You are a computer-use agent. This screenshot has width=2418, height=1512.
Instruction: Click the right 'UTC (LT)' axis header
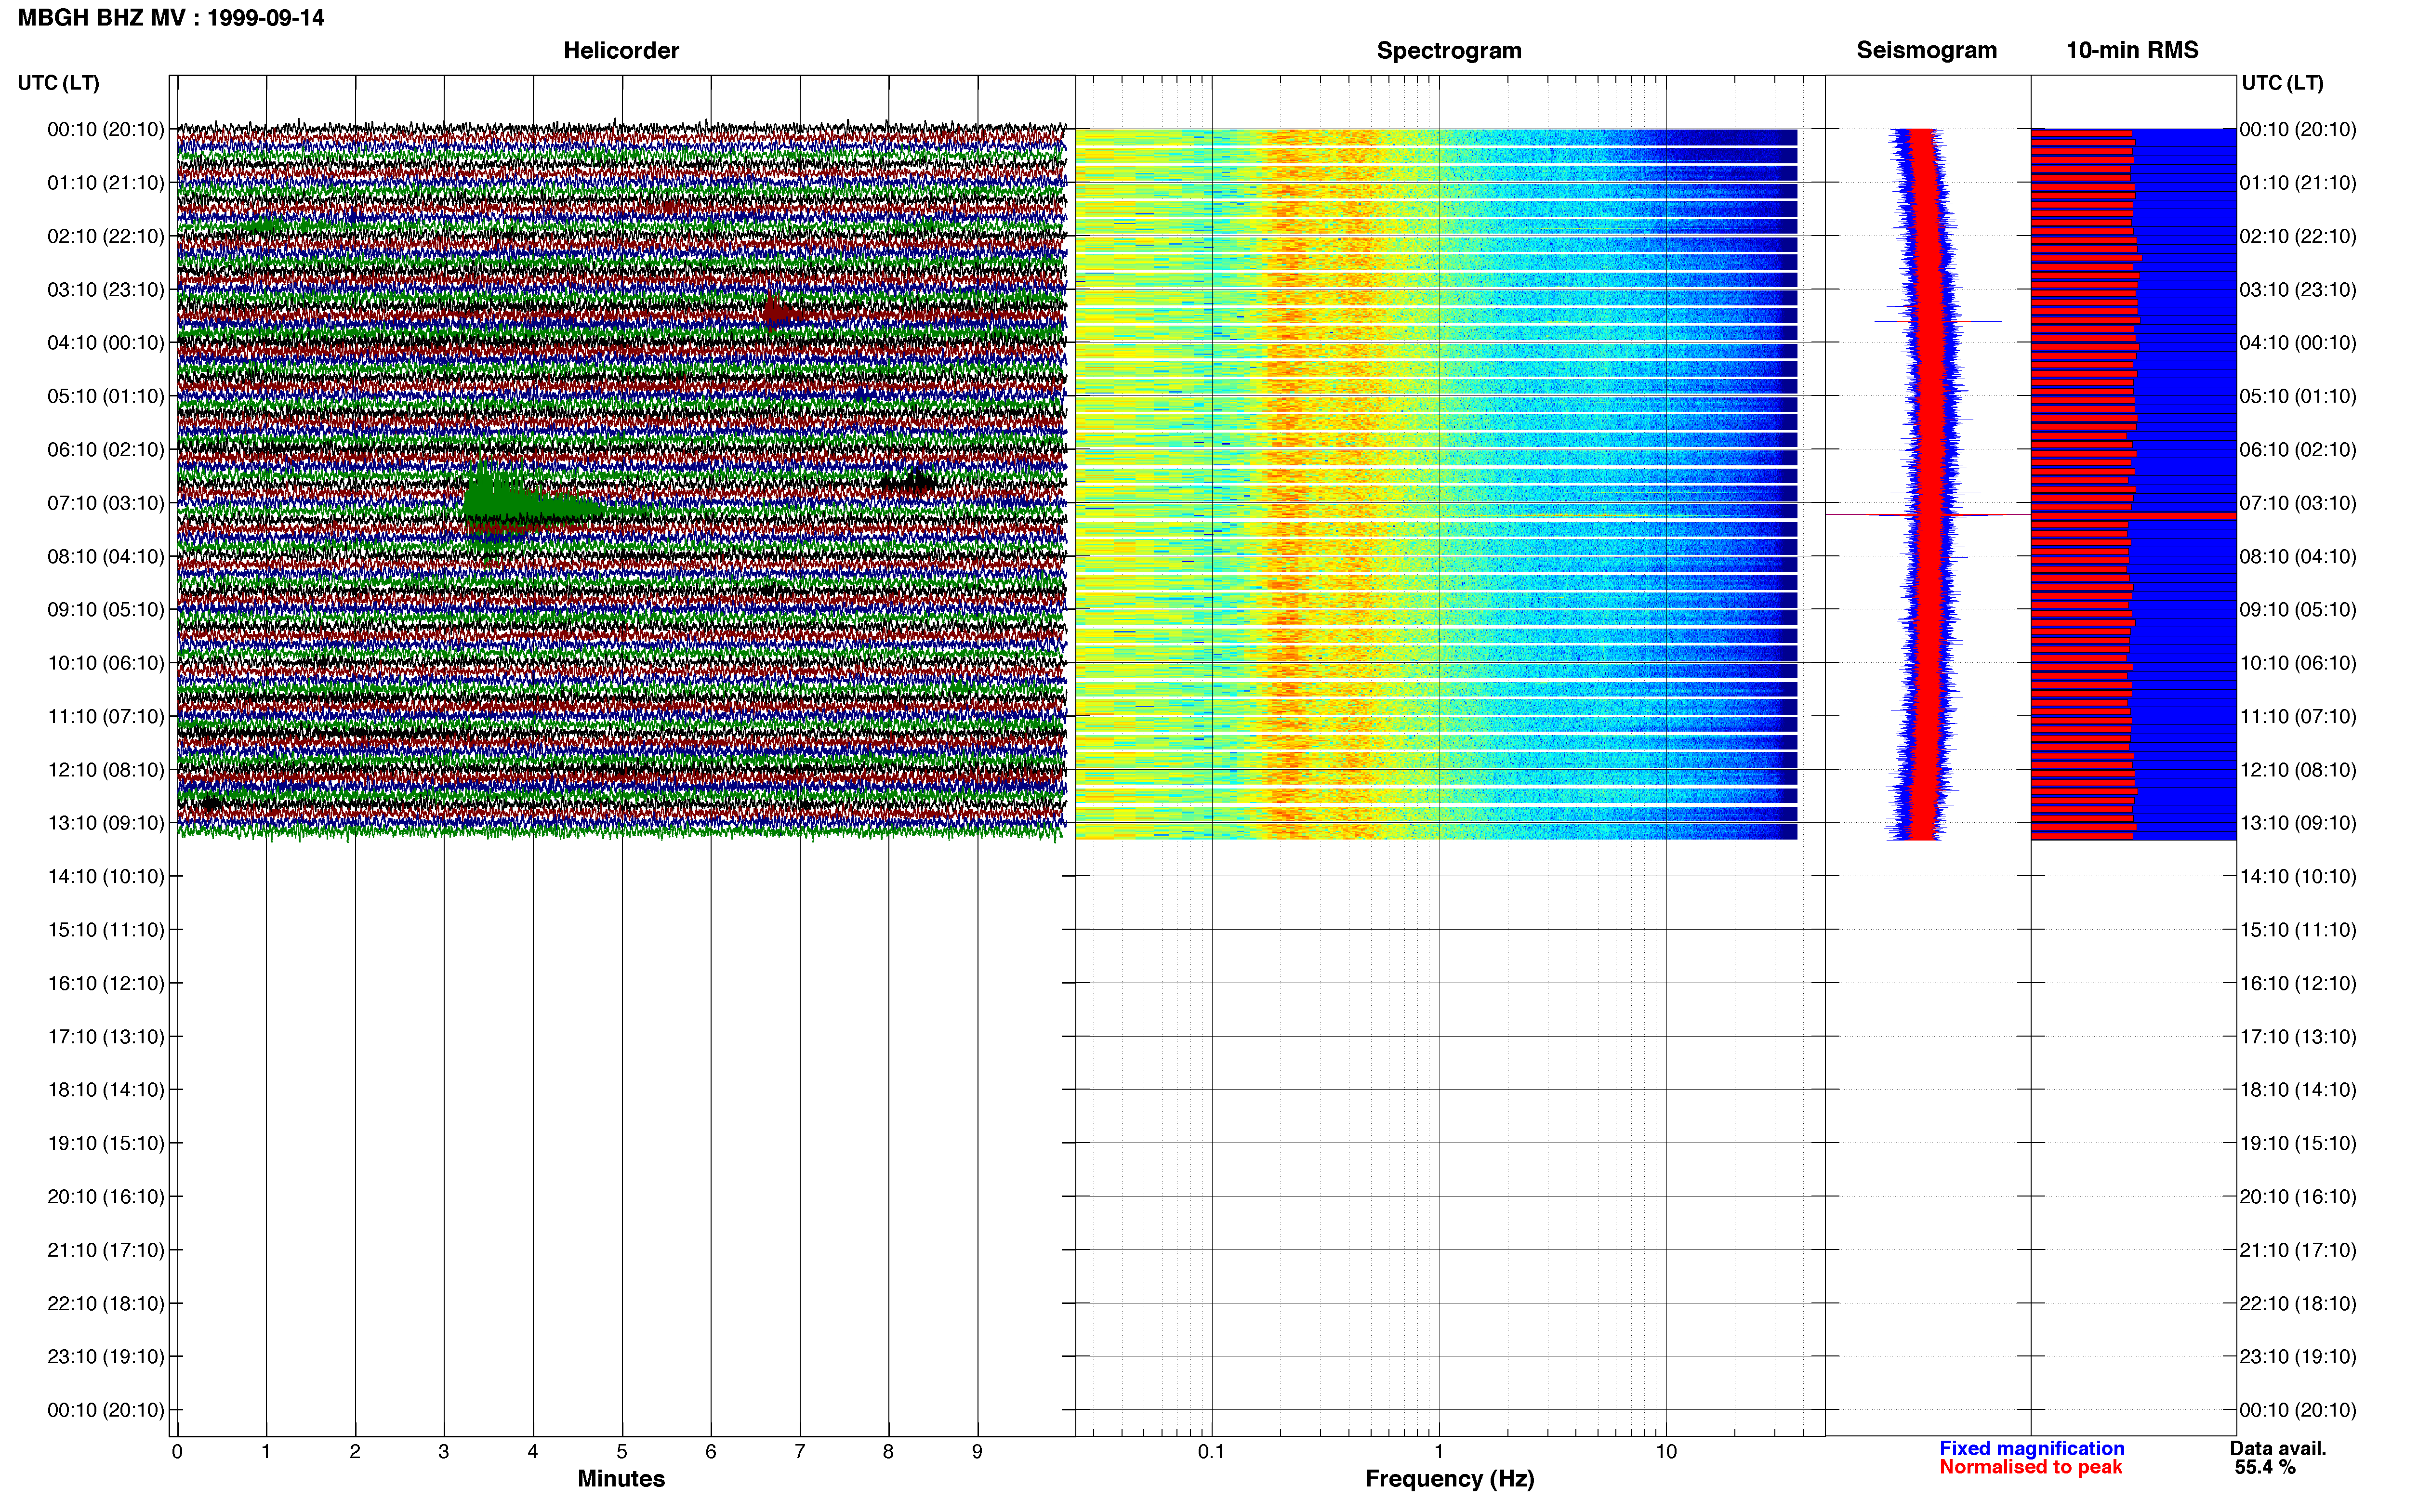[x=2282, y=83]
